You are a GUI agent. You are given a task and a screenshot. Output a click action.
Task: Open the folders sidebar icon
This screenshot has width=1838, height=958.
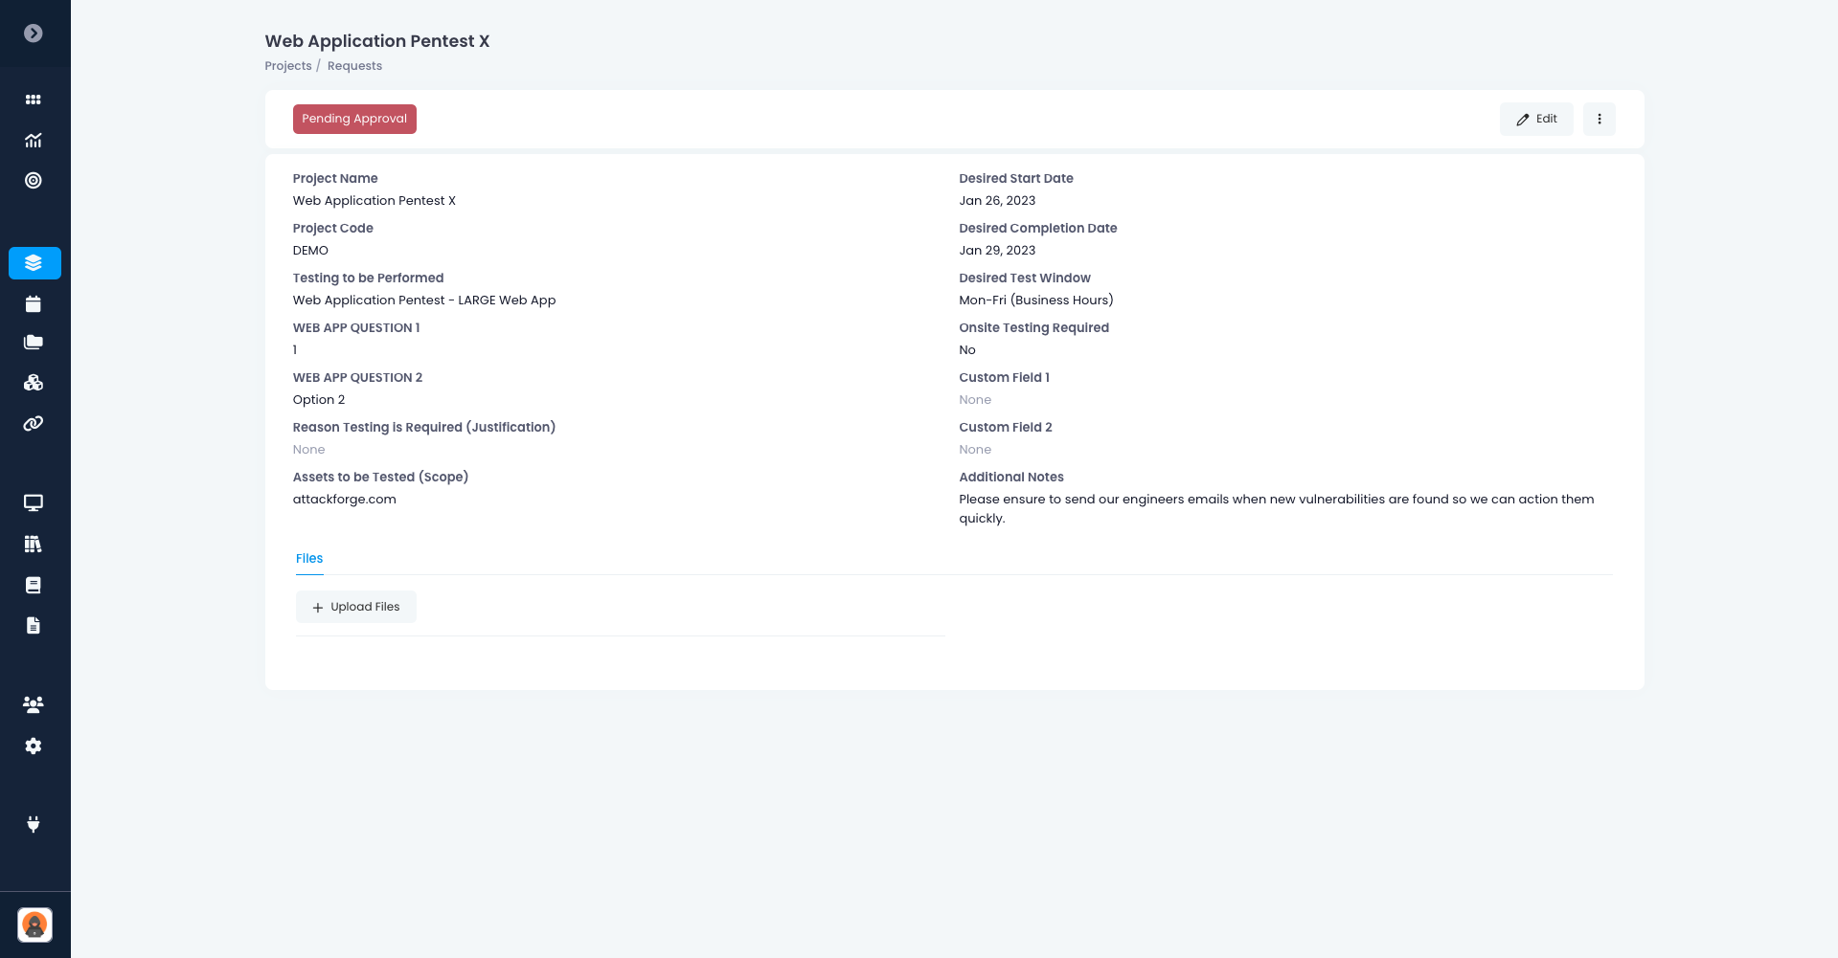(x=34, y=343)
